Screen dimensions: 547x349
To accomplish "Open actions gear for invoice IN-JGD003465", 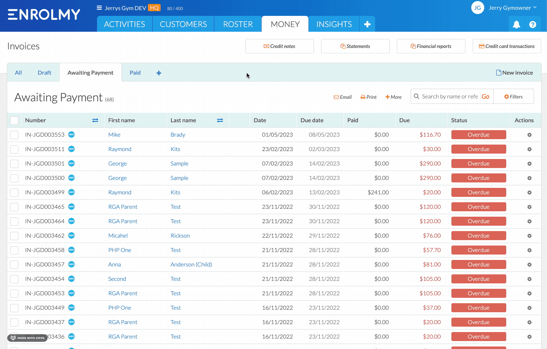I will (x=529, y=207).
